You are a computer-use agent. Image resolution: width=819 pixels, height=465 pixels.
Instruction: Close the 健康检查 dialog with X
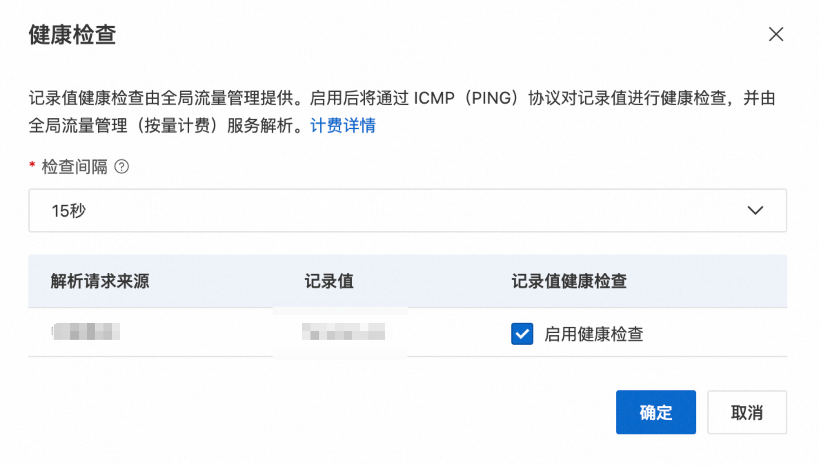click(x=776, y=34)
